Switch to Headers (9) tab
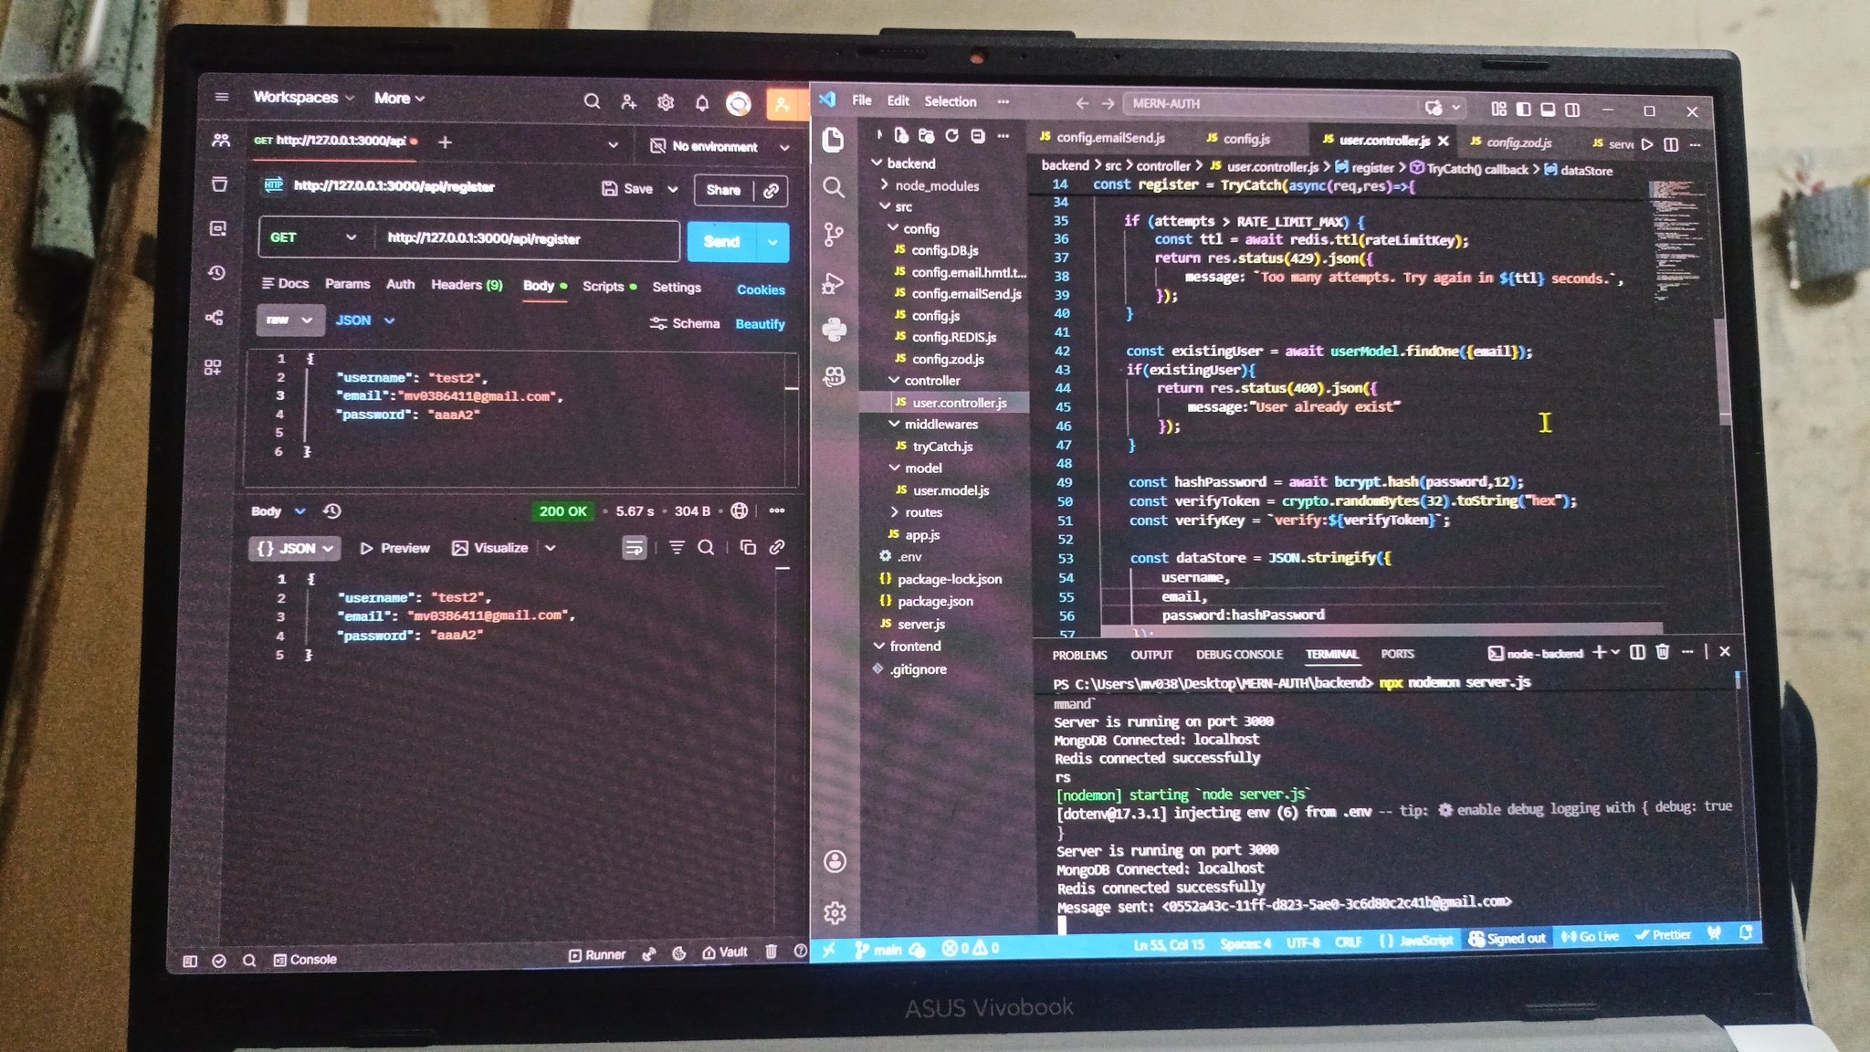 [467, 285]
